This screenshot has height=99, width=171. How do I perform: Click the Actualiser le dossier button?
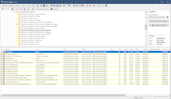tap(159, 25)
